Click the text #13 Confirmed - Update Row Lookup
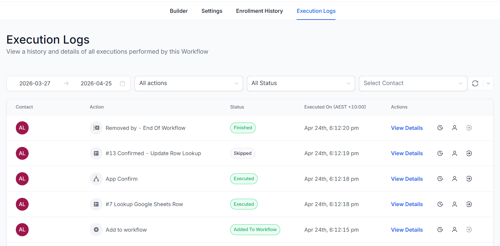Image resolution: width=500 pixels, height=246 pixels. click(x=153, y=153)
